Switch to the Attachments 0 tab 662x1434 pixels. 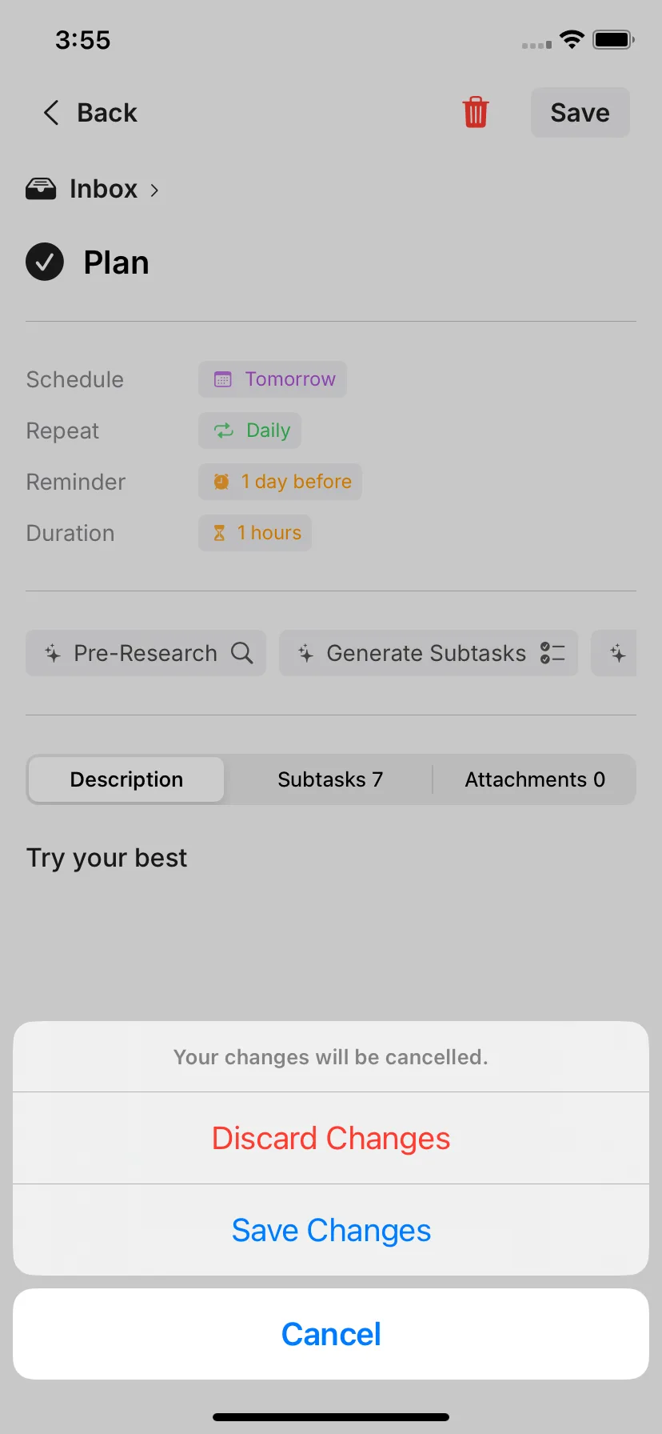pos(535,779)
